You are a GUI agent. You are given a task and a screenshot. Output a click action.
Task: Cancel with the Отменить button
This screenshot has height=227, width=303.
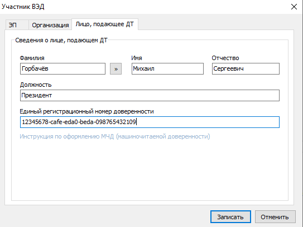pyautogui.click(x=275, y=217)
